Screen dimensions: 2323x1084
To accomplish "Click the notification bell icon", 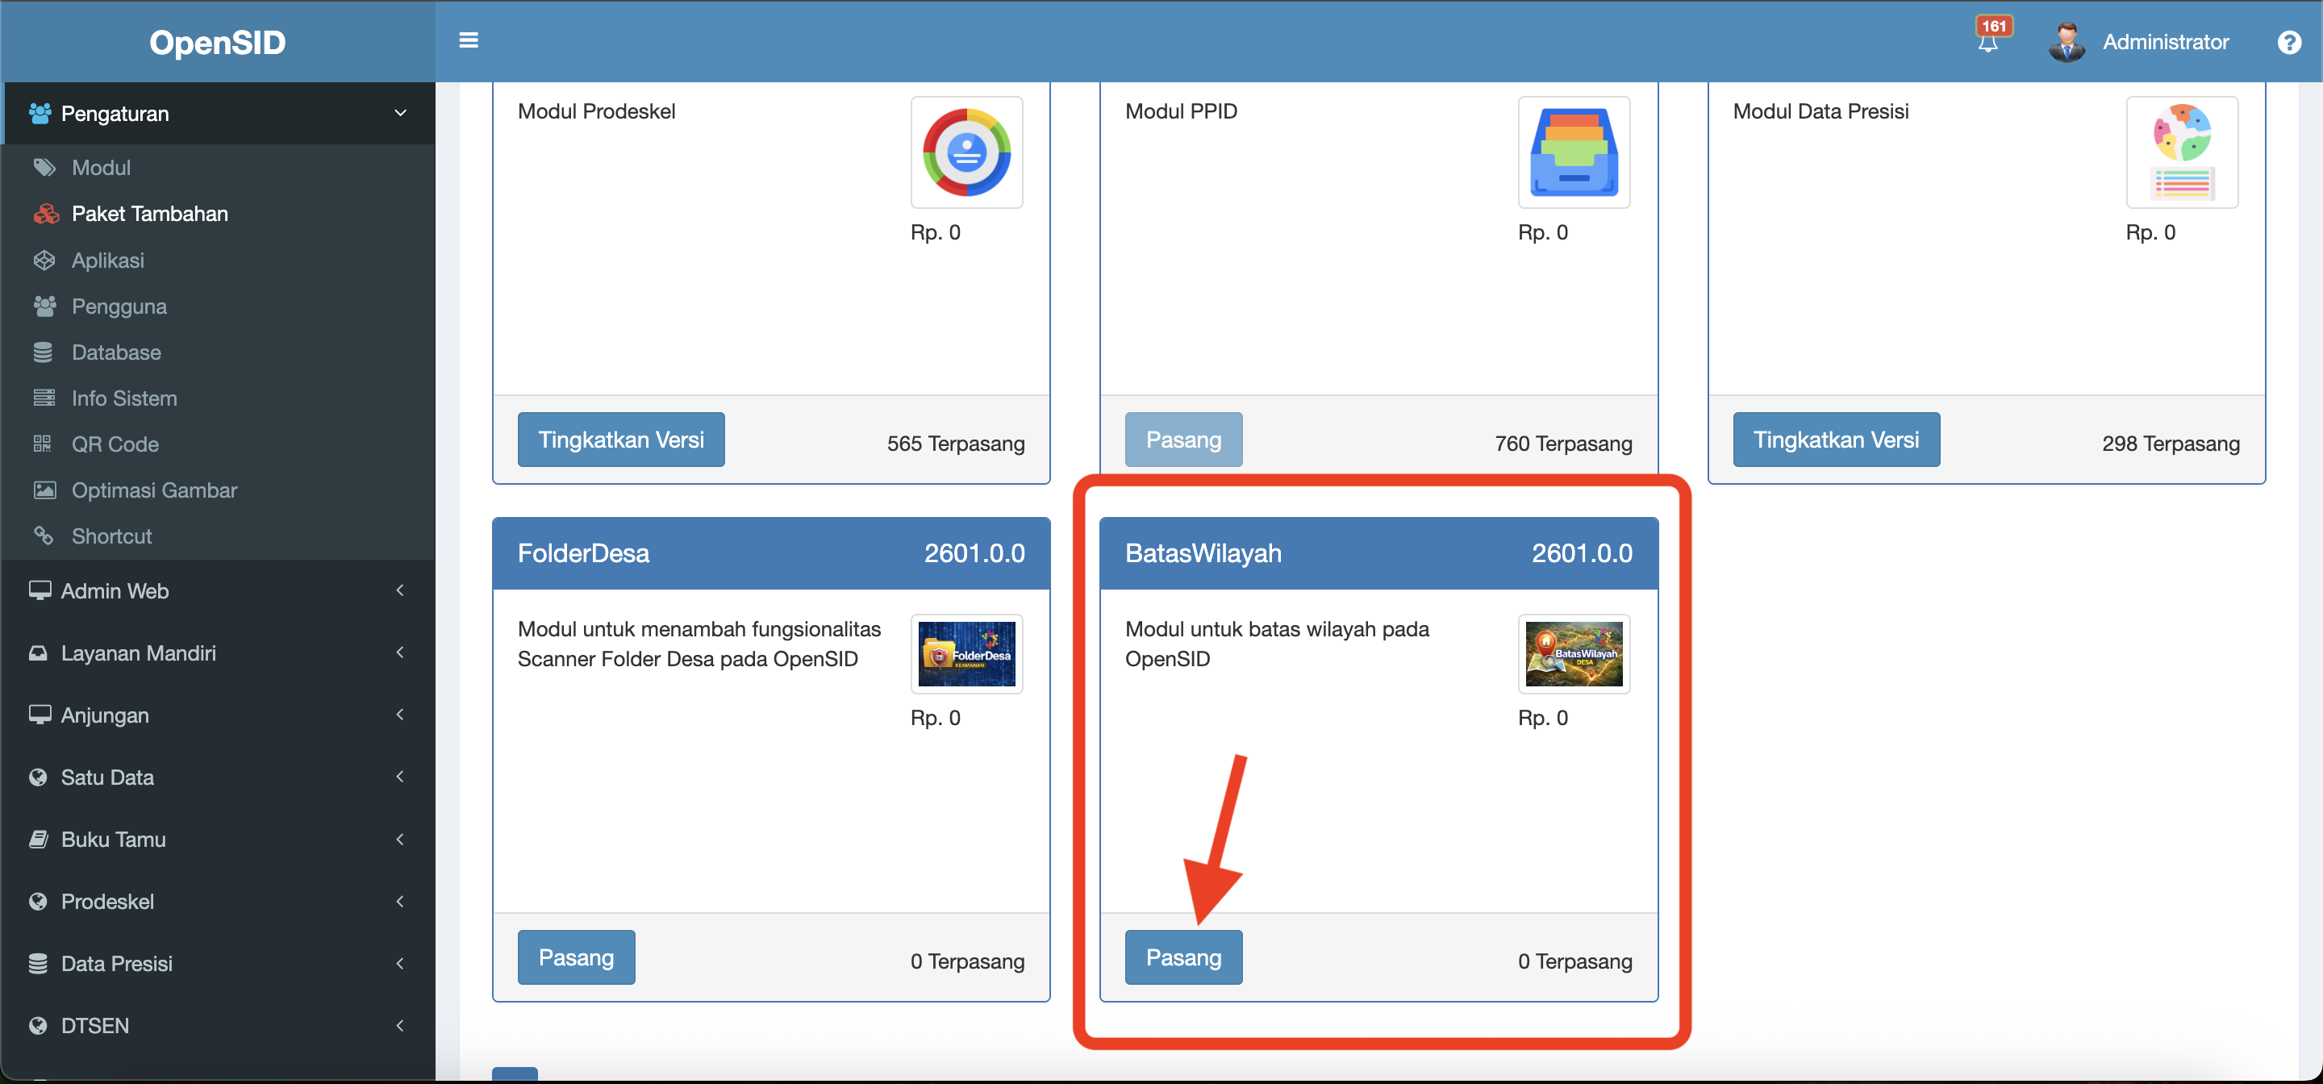I will (x=1987, y=41).
